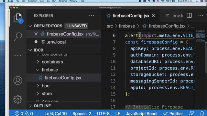Click the Prettier status bar item
The image size is (207, 116).
pos(173,113)
